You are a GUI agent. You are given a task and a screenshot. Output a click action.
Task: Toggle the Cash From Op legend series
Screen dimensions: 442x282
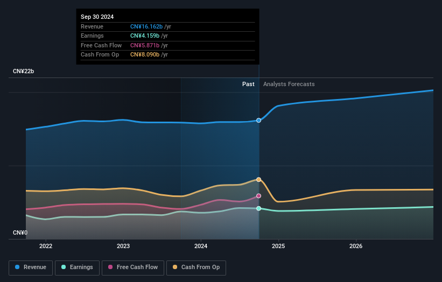[x=196, y=267]
